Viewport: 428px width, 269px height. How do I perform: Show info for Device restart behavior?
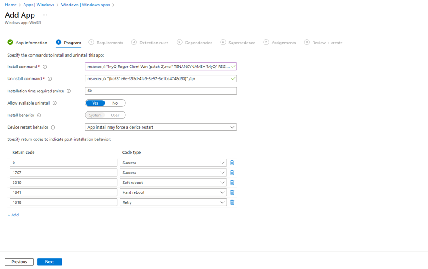pyautogui.click(x=53, y=127)
